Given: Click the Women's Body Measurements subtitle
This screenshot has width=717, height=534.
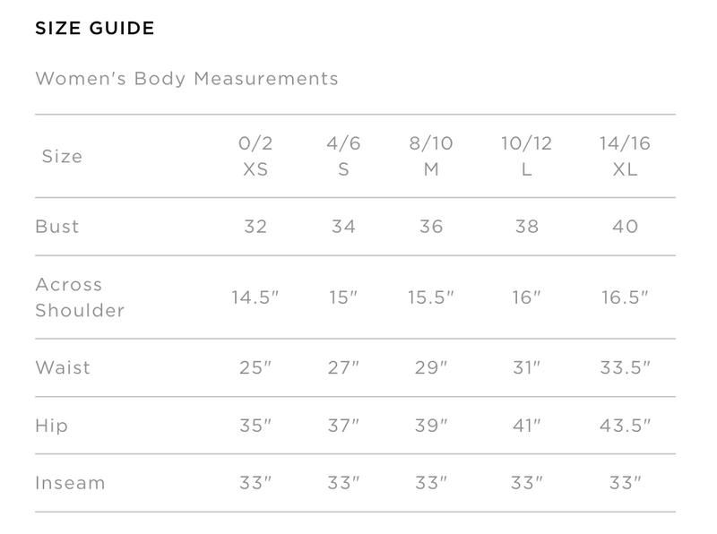Looking at the screenshot, I should pos(187,79).
